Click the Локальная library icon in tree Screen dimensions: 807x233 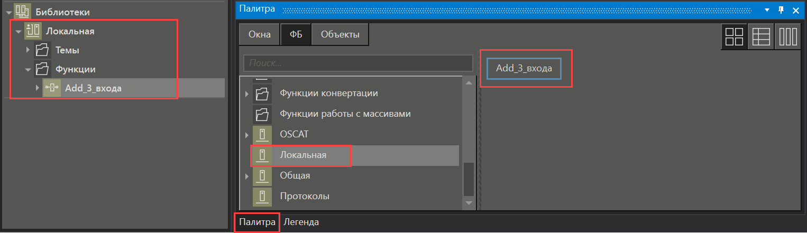(33, 31)
